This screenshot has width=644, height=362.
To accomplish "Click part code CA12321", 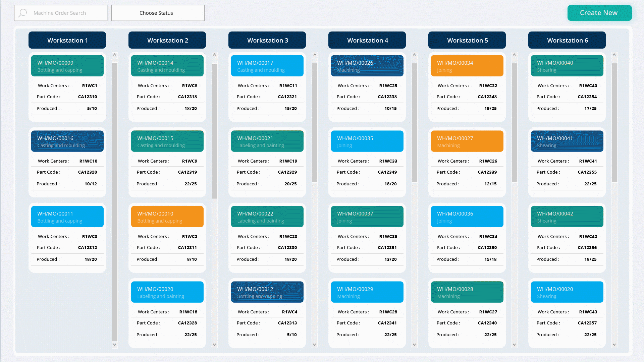I will pos(287,97).
